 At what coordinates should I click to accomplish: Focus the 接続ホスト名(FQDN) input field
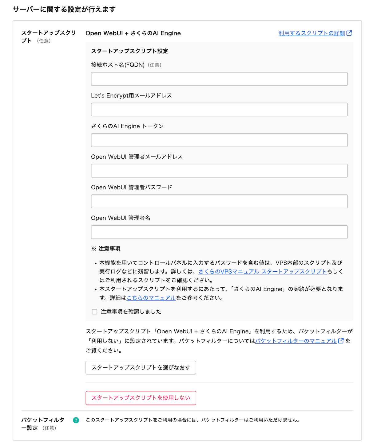coord(219,79)
